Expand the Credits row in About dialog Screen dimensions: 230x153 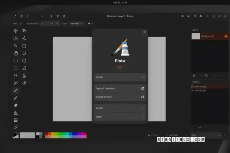click(x=120, y=108)
